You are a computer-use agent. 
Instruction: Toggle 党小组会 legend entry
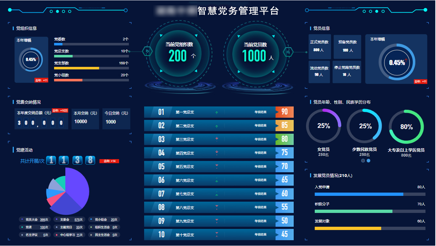point(104,219)
